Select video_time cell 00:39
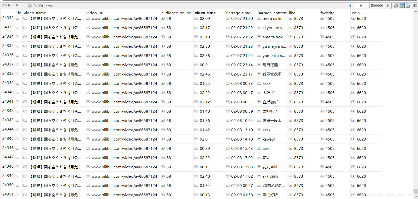The height and width of the screenshot is (199, 418). click(x=205, y=149)
